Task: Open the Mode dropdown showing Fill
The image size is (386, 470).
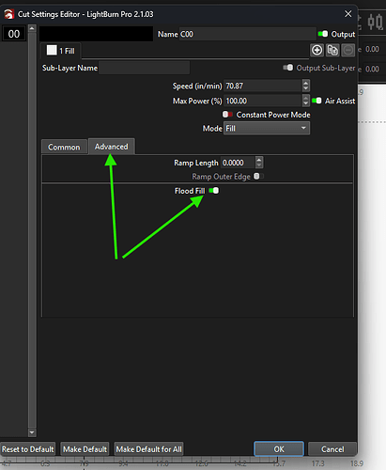Action: pos(267,129)
